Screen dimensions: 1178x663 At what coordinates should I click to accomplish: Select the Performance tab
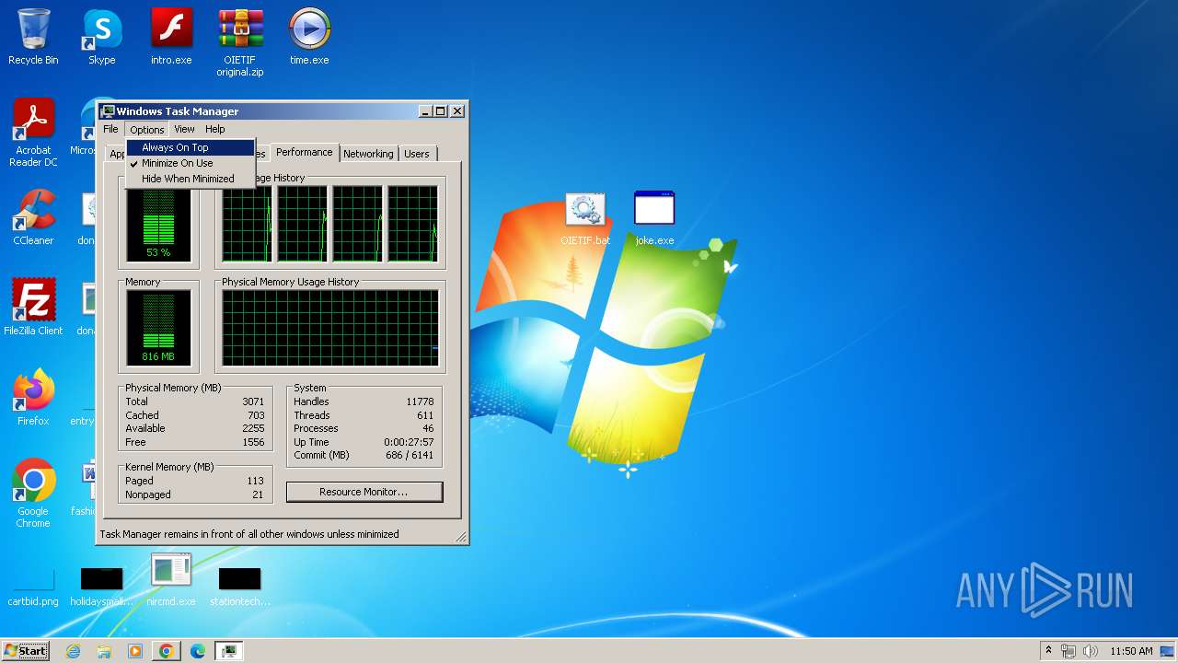click(x=304, y=152)
